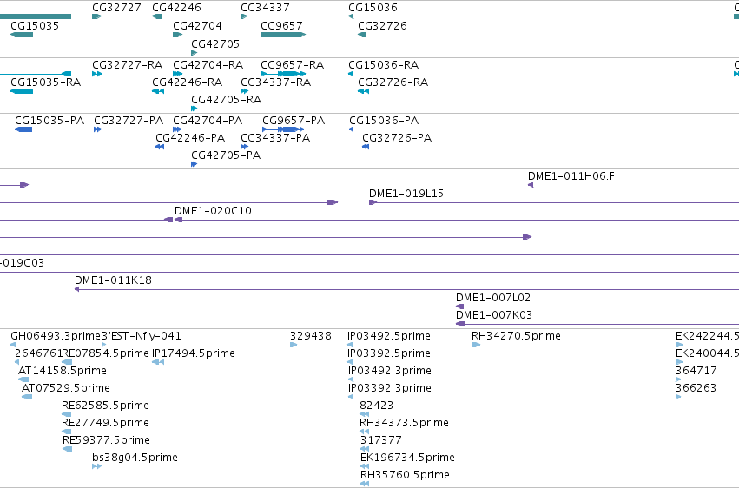Click the CG15036-PA label
This screenshot has width=739, height=488.
coord(384,120)
